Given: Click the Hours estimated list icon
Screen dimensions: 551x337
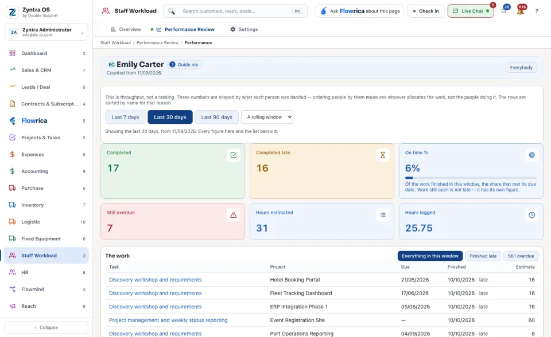Looking at the screenshot, I should pos(383,215).
